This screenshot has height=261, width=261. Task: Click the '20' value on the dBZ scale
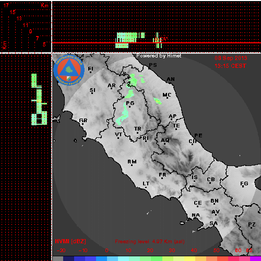150,251
